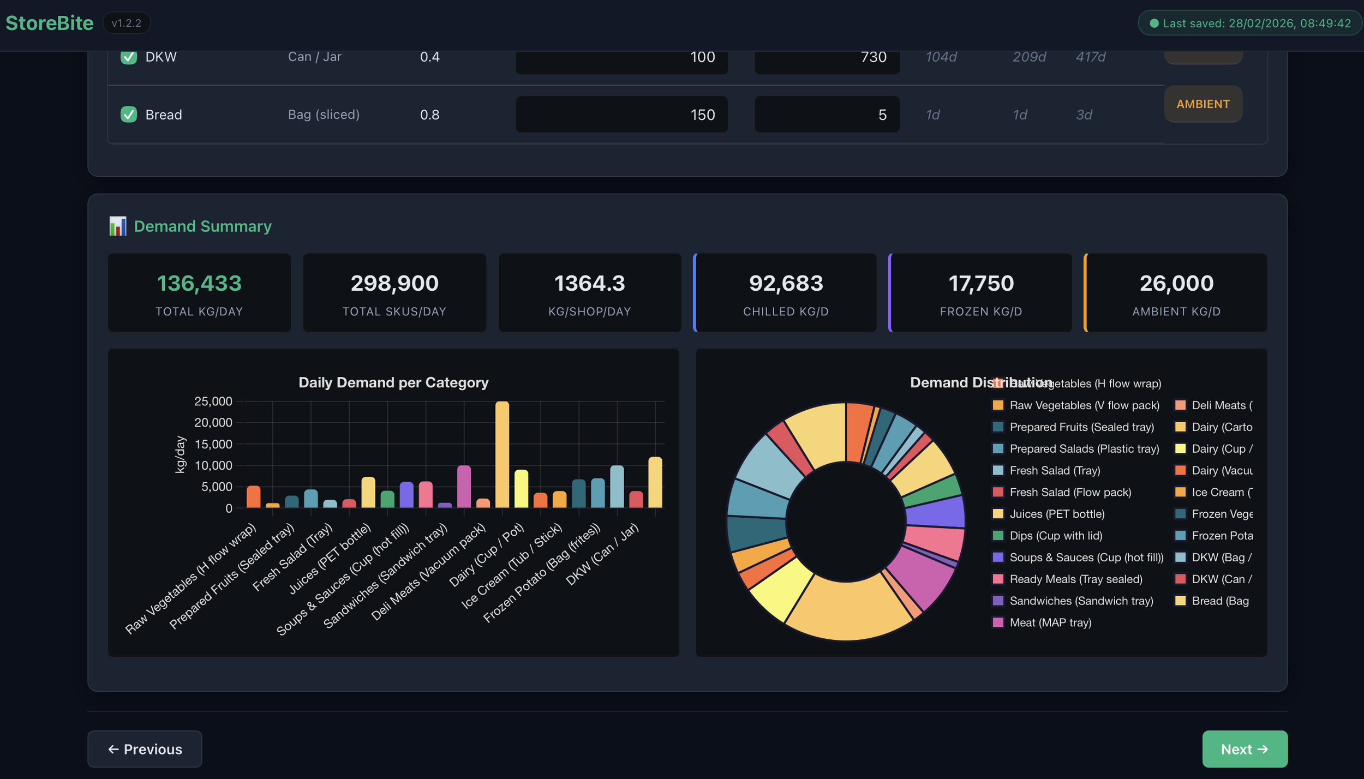The image size is (1364, 779).
Task: Uncheck the Bread category checkbox
Action: (x=129, y=115)
